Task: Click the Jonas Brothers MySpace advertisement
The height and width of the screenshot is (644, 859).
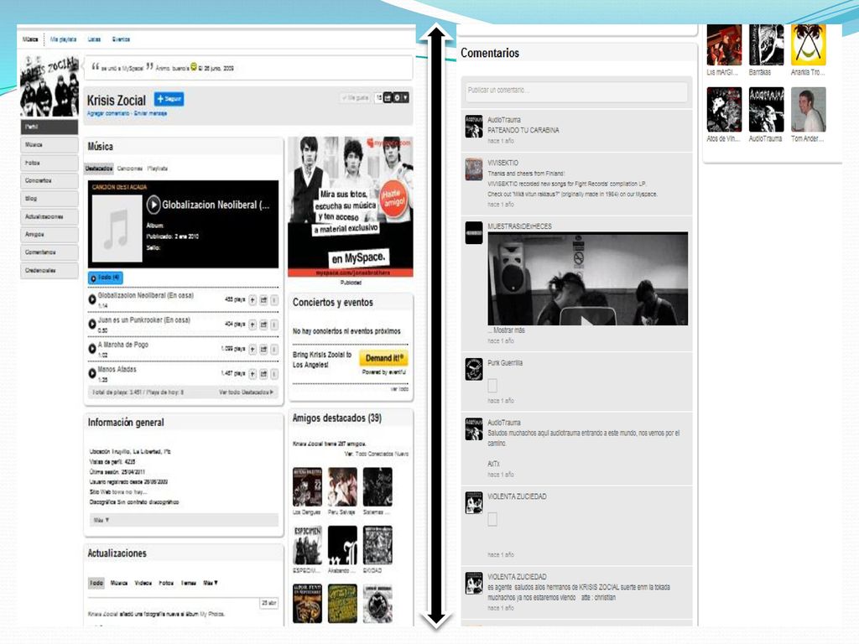Action: click(351, 207)
